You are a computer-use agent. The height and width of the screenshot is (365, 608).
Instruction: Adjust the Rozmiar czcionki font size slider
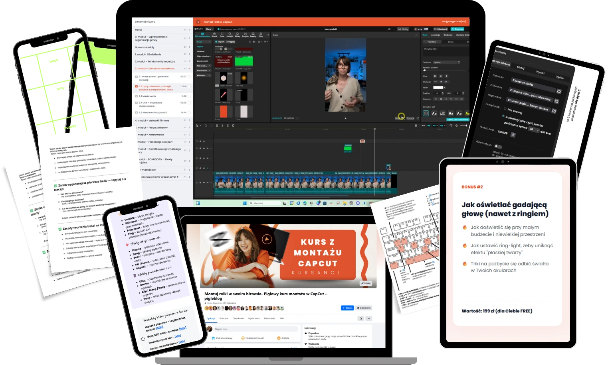tap(443, 70)
